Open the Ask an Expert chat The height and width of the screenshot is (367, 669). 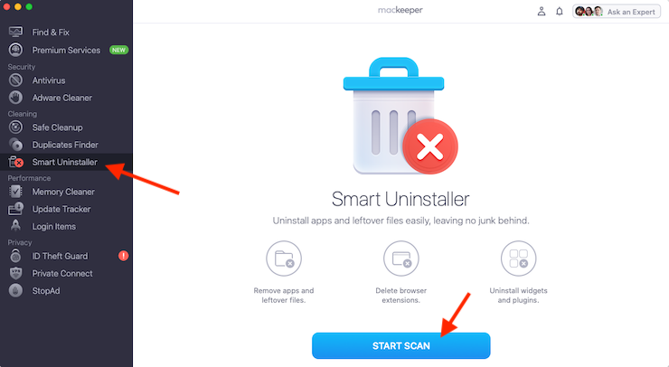click(616, 12)
